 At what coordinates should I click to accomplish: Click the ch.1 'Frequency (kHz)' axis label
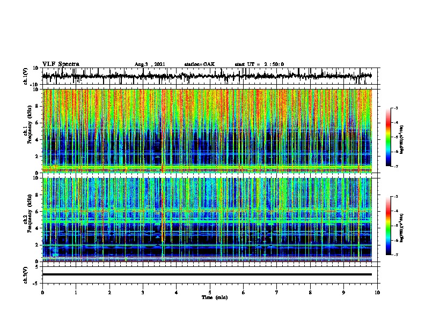pyautogui.click(x=30, y=125)
